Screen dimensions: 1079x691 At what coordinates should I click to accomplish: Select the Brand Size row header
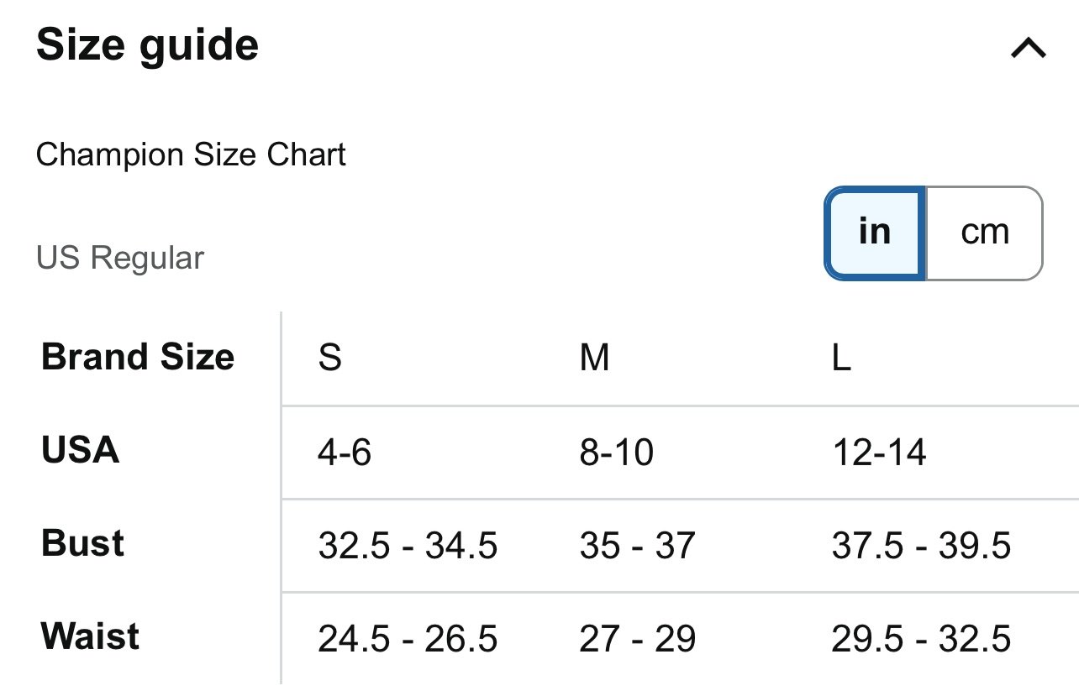[138, 357]
